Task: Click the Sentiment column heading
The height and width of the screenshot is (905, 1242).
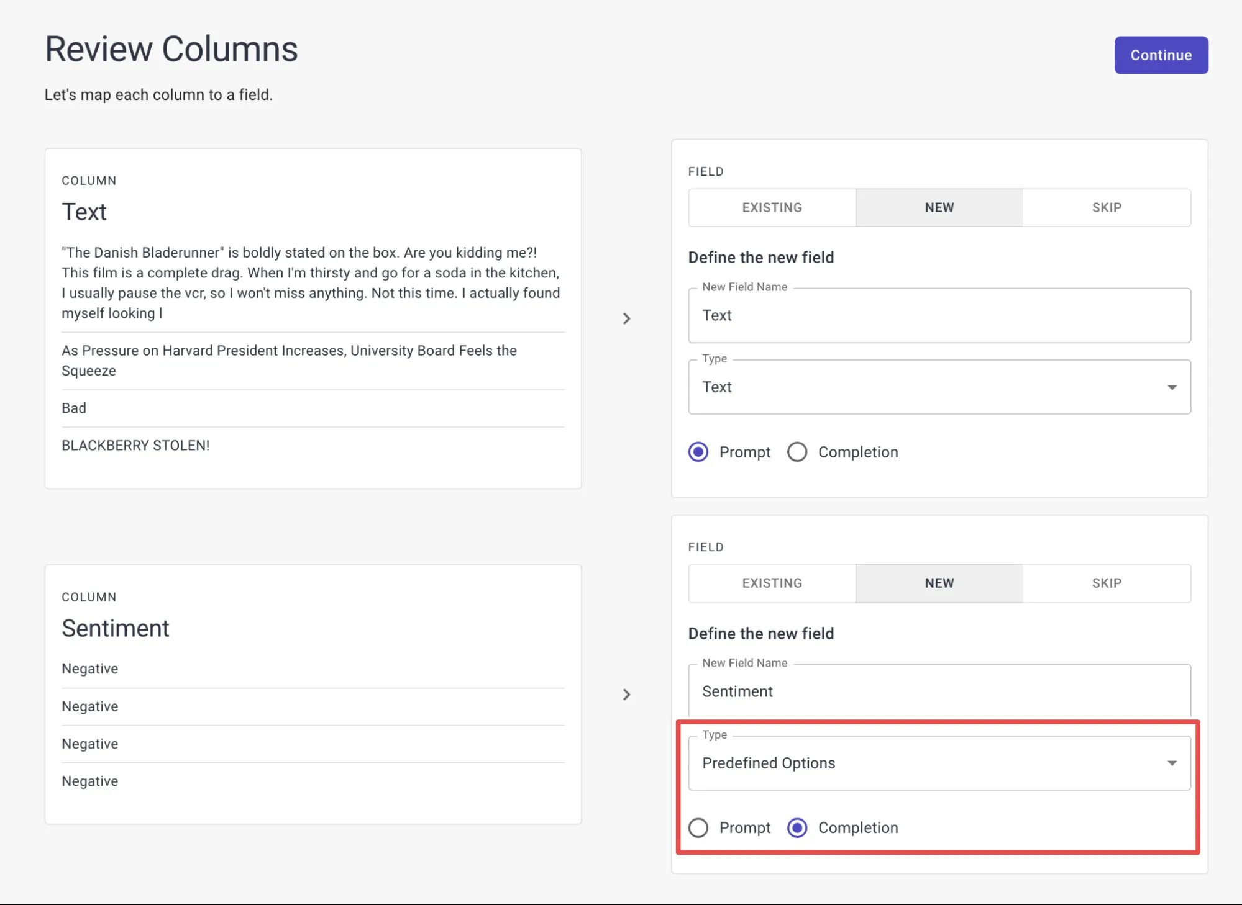Action: click(116, 628)
